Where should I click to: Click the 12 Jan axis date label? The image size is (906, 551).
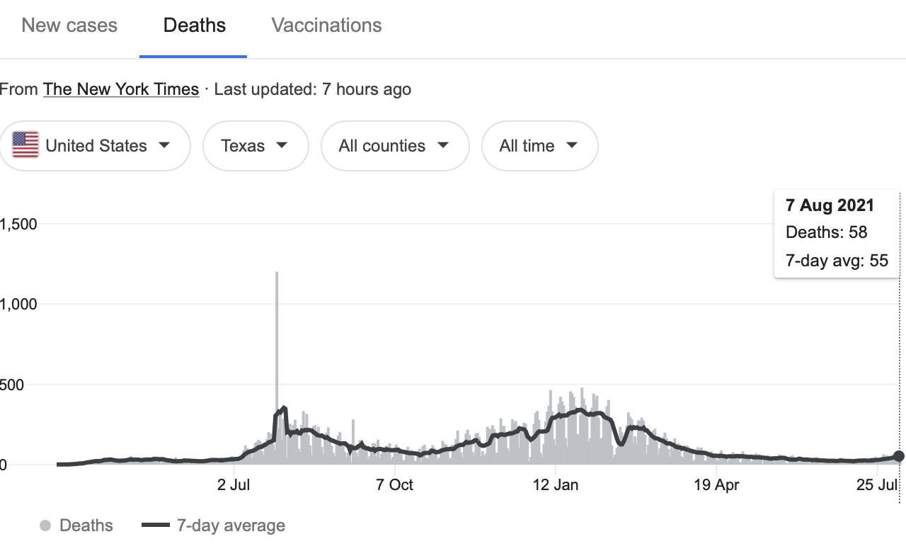click(556, 485)
